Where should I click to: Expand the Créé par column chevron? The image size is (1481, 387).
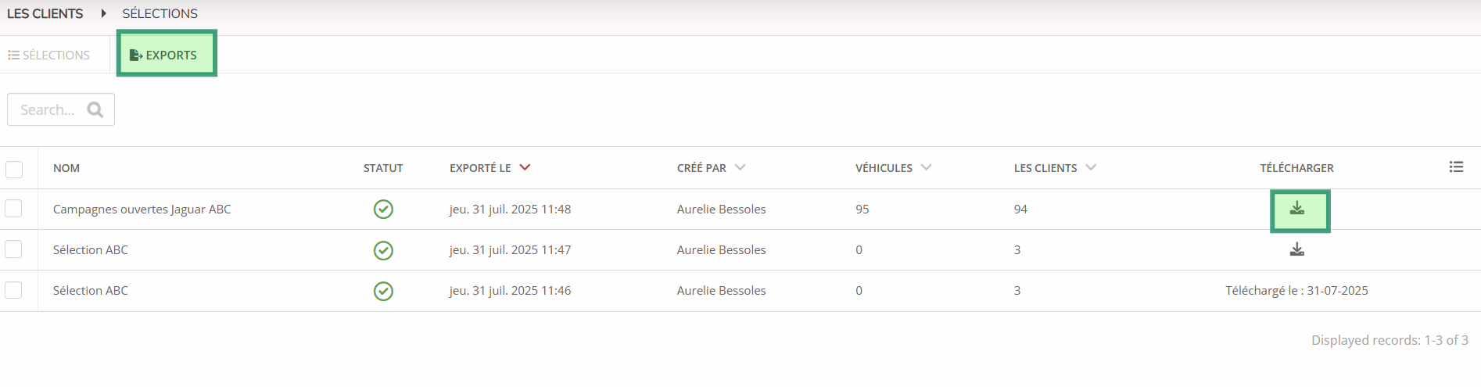tap(740, 167)
